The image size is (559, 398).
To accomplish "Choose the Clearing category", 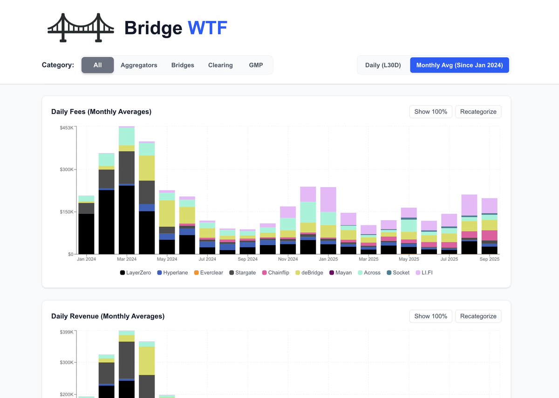I will coord(220,65).
